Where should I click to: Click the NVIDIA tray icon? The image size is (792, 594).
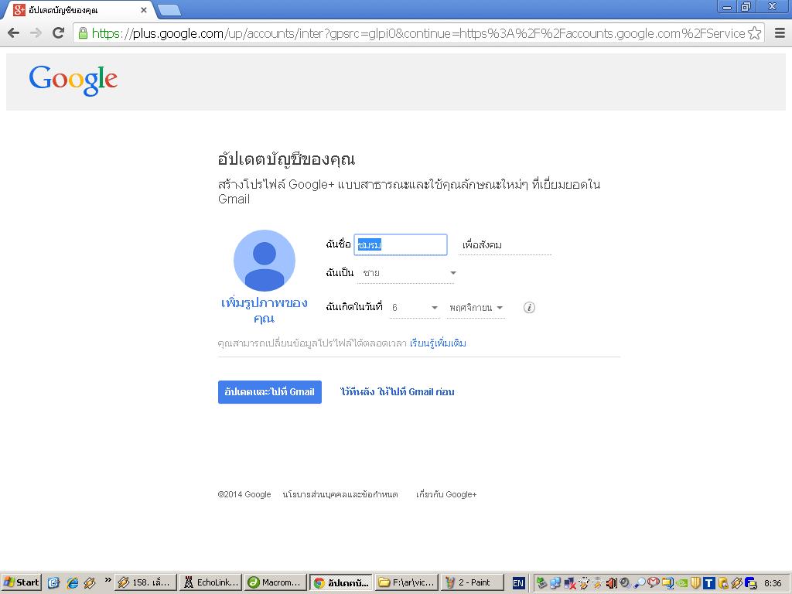(681, 583)
